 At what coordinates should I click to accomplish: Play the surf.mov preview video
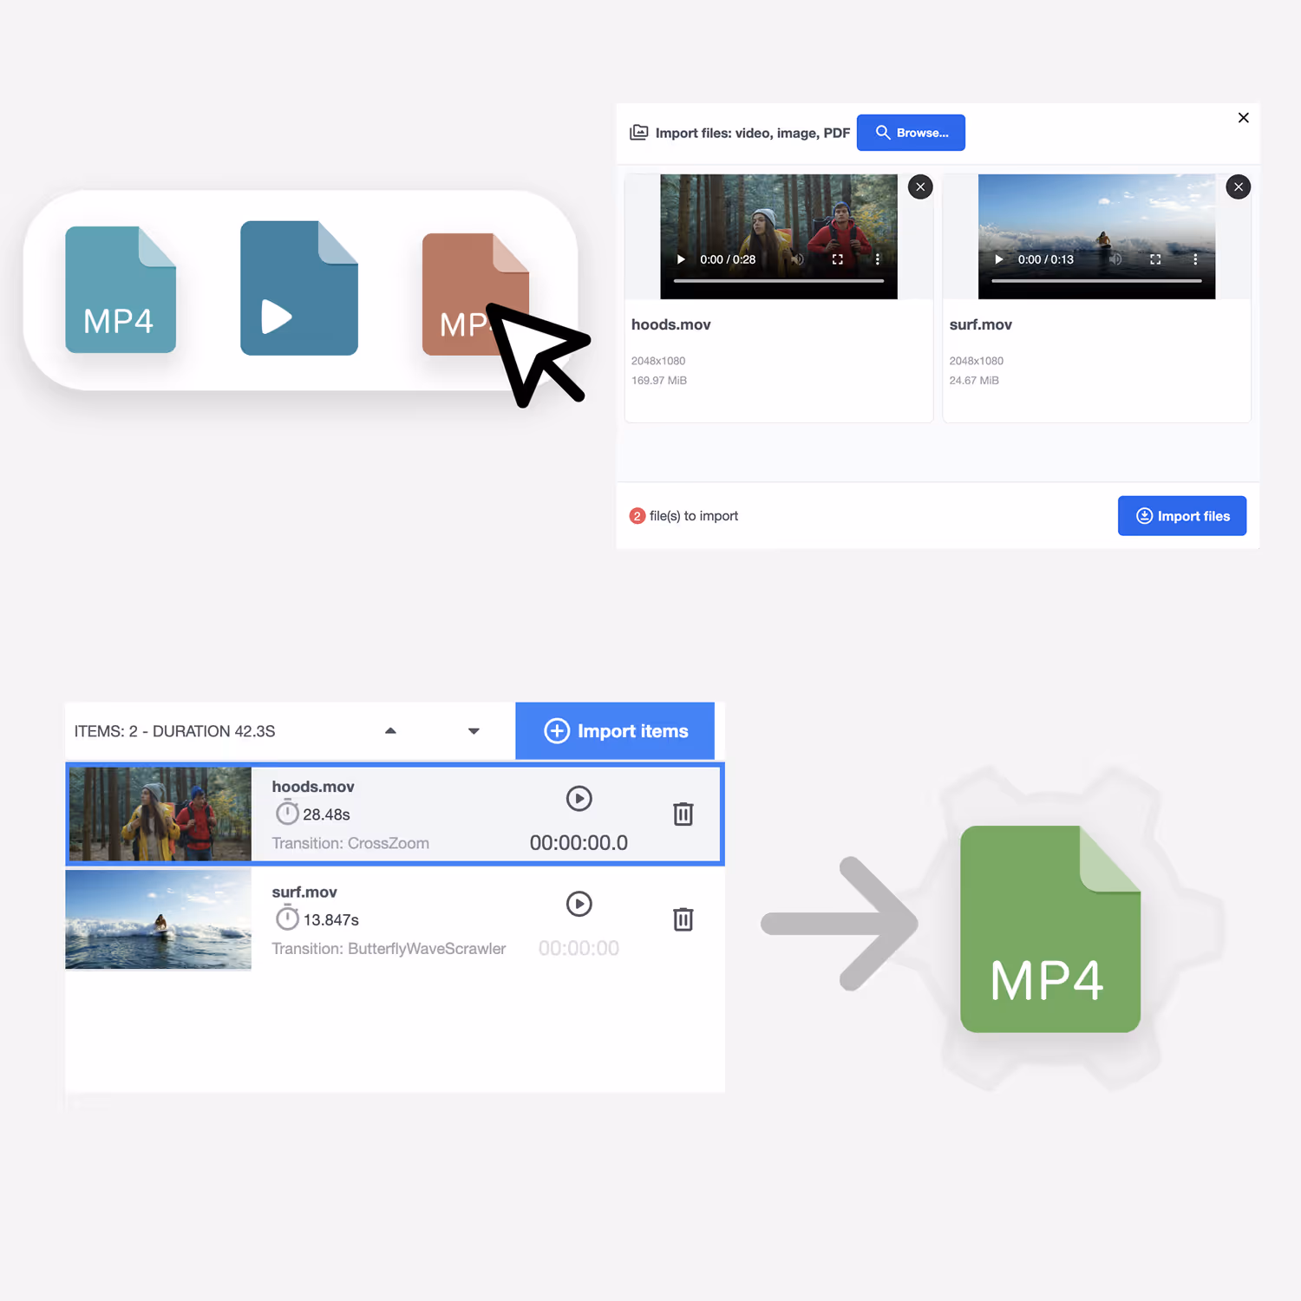999,259
